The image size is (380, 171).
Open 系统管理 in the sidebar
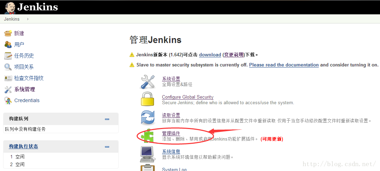point(25,90)
